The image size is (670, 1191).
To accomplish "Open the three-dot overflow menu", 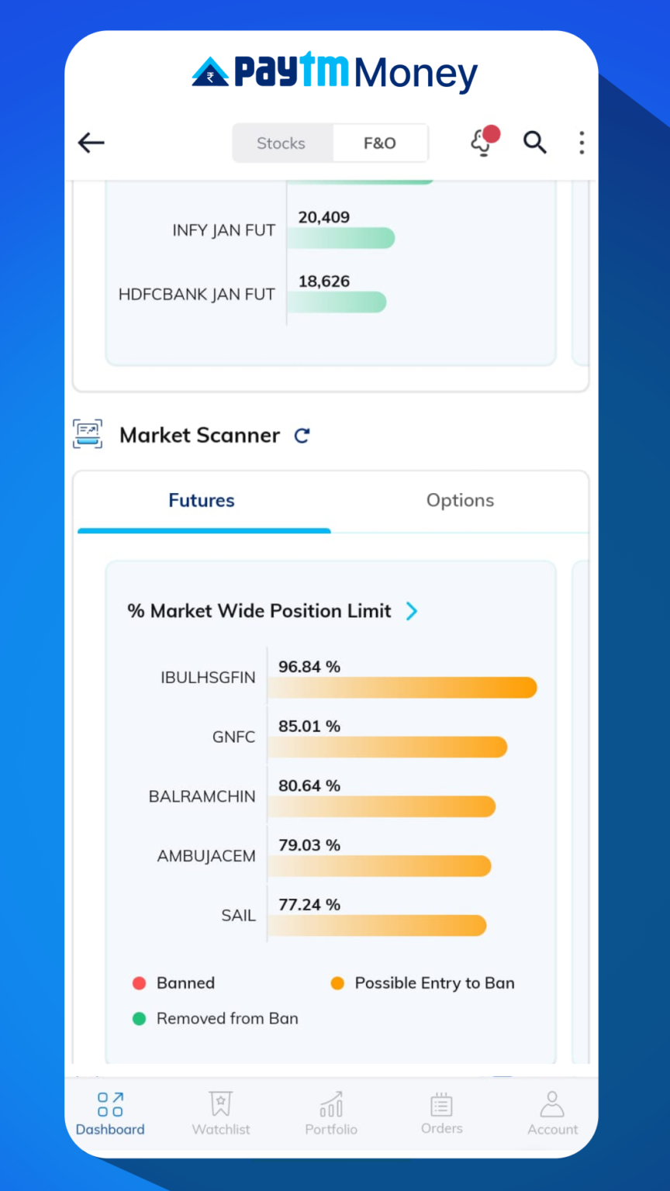I will (x=581, y=143).
